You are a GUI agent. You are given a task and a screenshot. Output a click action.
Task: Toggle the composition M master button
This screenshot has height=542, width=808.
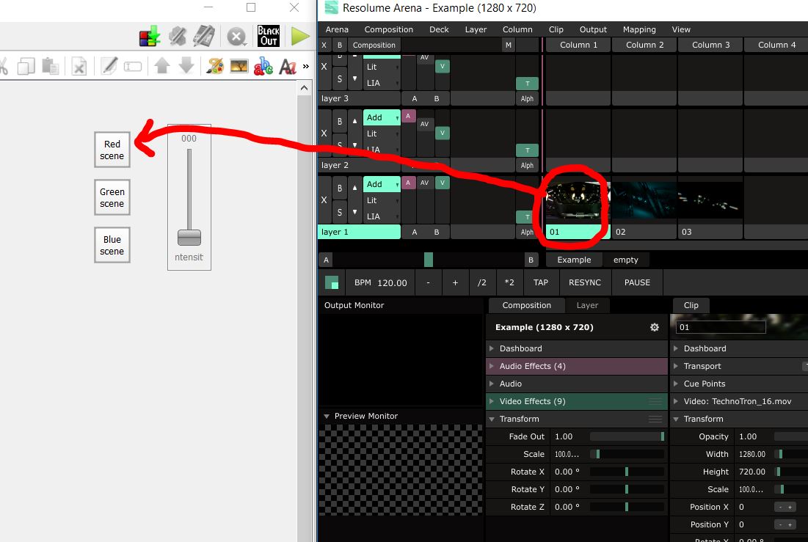click(508, 45)
